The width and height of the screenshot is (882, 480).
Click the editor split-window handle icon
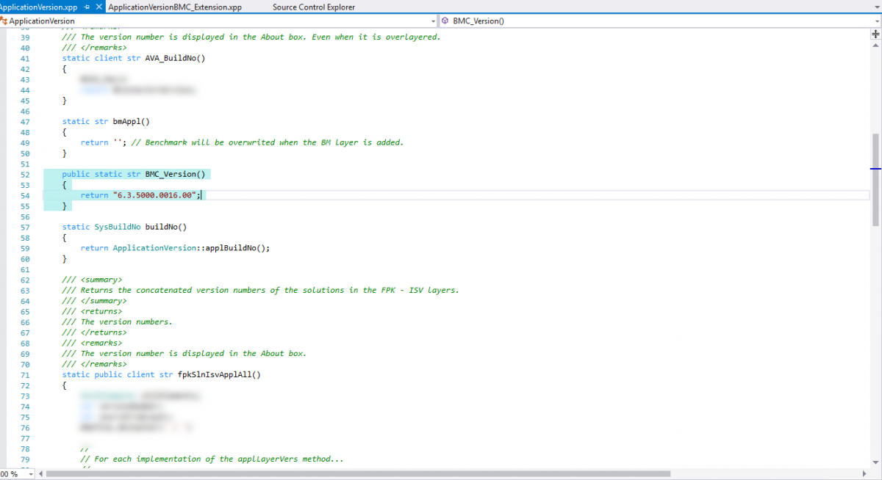[x=875, y=34]
